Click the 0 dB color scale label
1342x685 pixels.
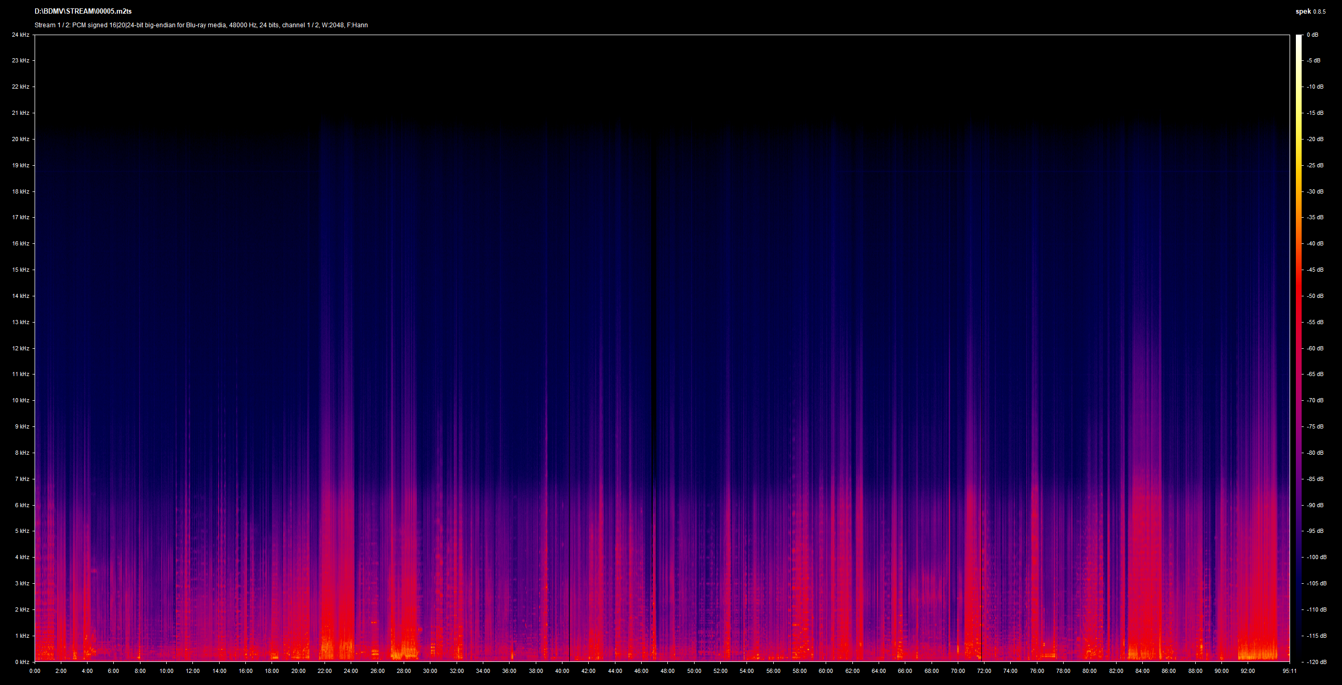tap(1313, 35)
